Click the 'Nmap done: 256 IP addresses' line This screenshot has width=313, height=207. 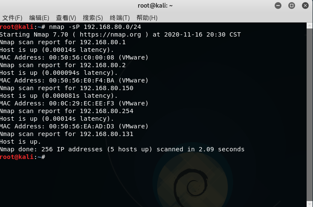[x=122, y=149]
